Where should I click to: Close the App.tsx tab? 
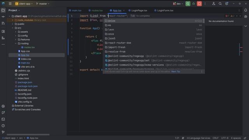[x=124, y=10]
